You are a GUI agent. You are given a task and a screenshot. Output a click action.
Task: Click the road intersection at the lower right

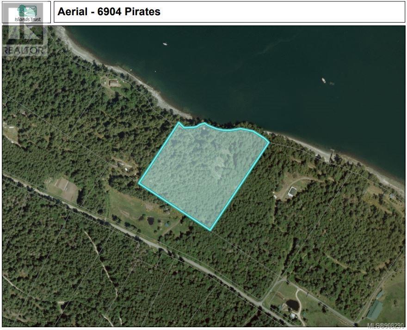[x=261, y=302]
